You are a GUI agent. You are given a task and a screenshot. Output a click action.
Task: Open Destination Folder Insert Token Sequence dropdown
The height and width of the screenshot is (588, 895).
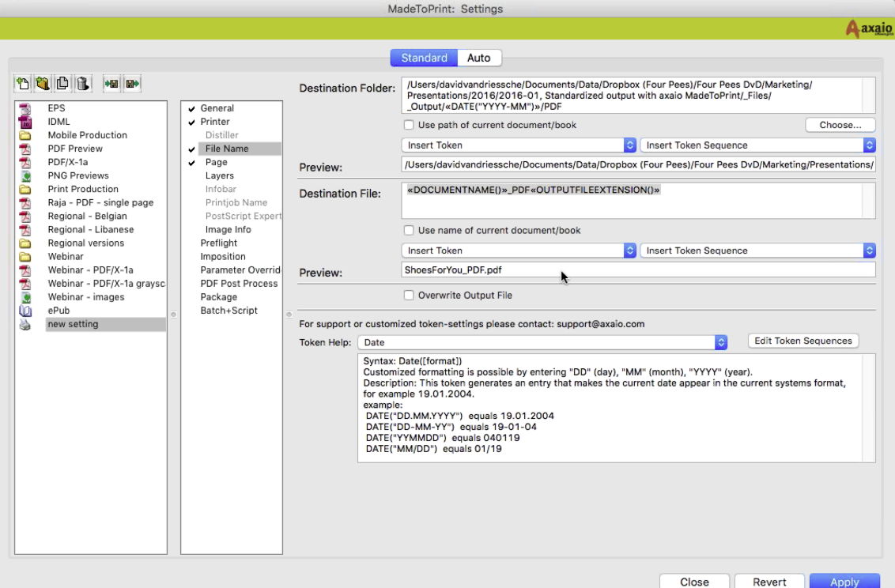[758, 145]
